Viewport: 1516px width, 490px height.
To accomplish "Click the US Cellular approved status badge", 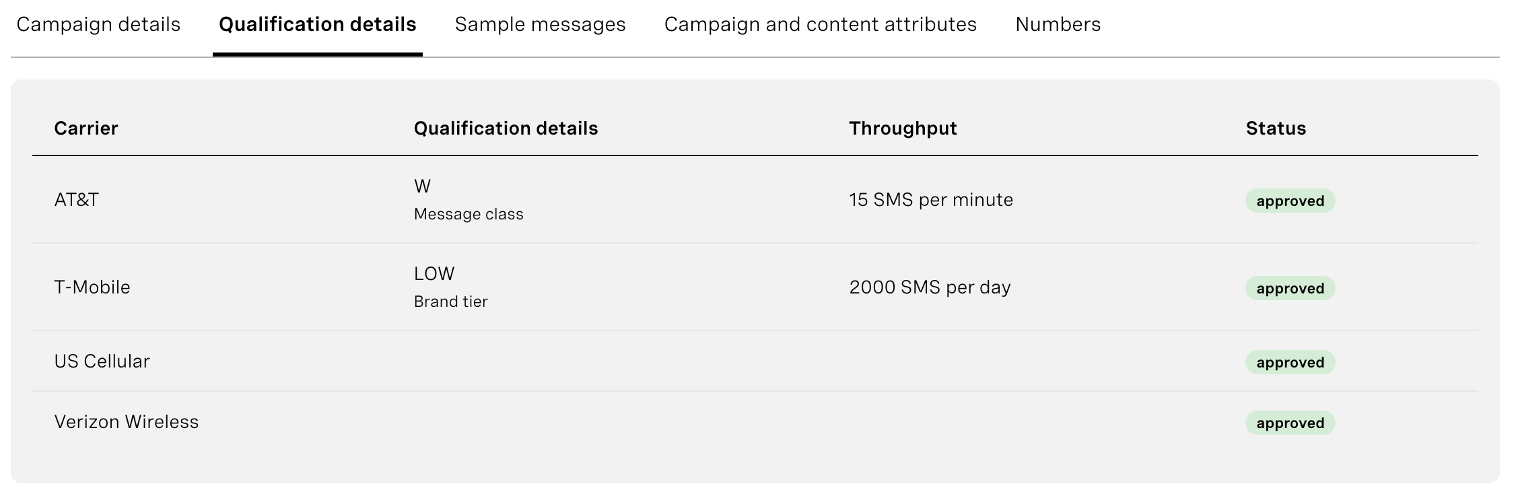I will [1290, 362].
